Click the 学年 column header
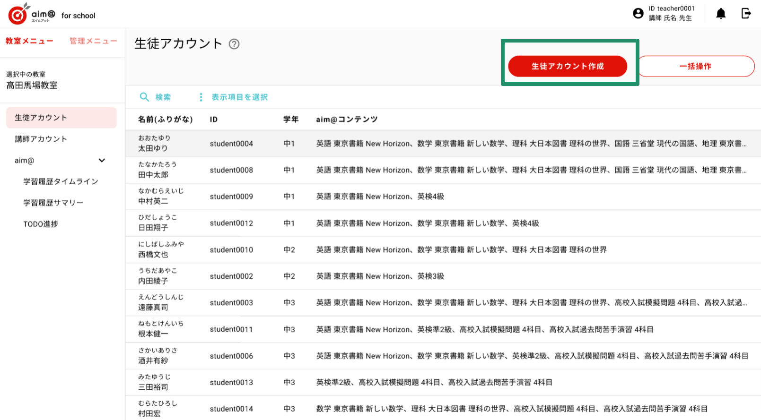The width and height of the screenshot is (761, 420). click(291, 120)
